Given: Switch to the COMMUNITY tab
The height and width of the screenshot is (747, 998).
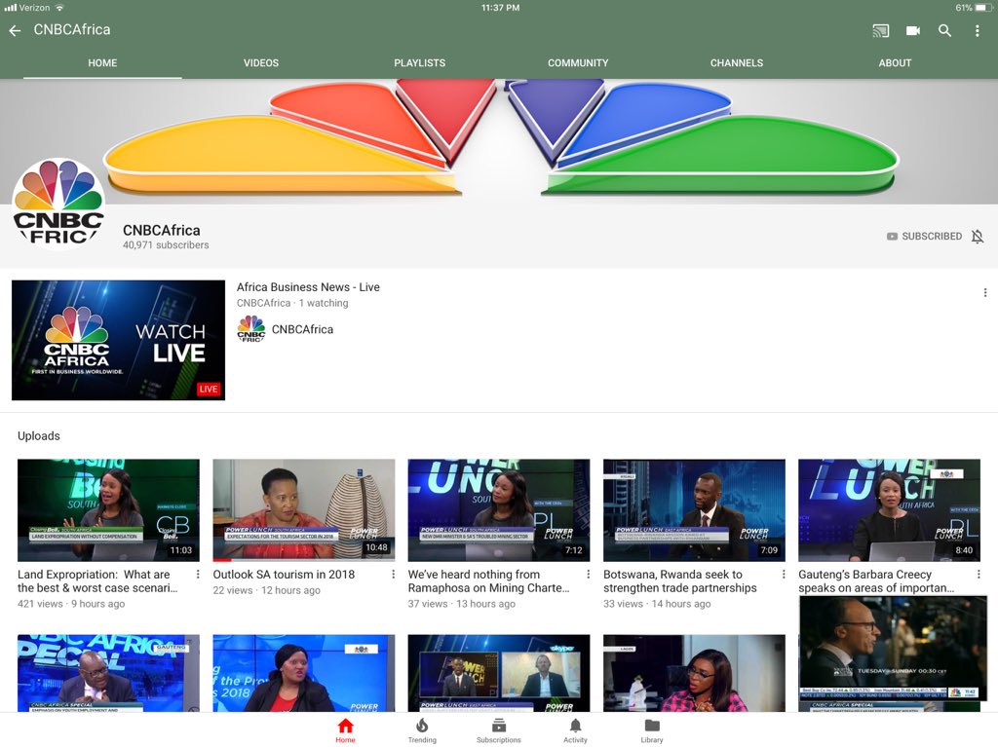Looking at the screenshot, I should pos(578,63).
